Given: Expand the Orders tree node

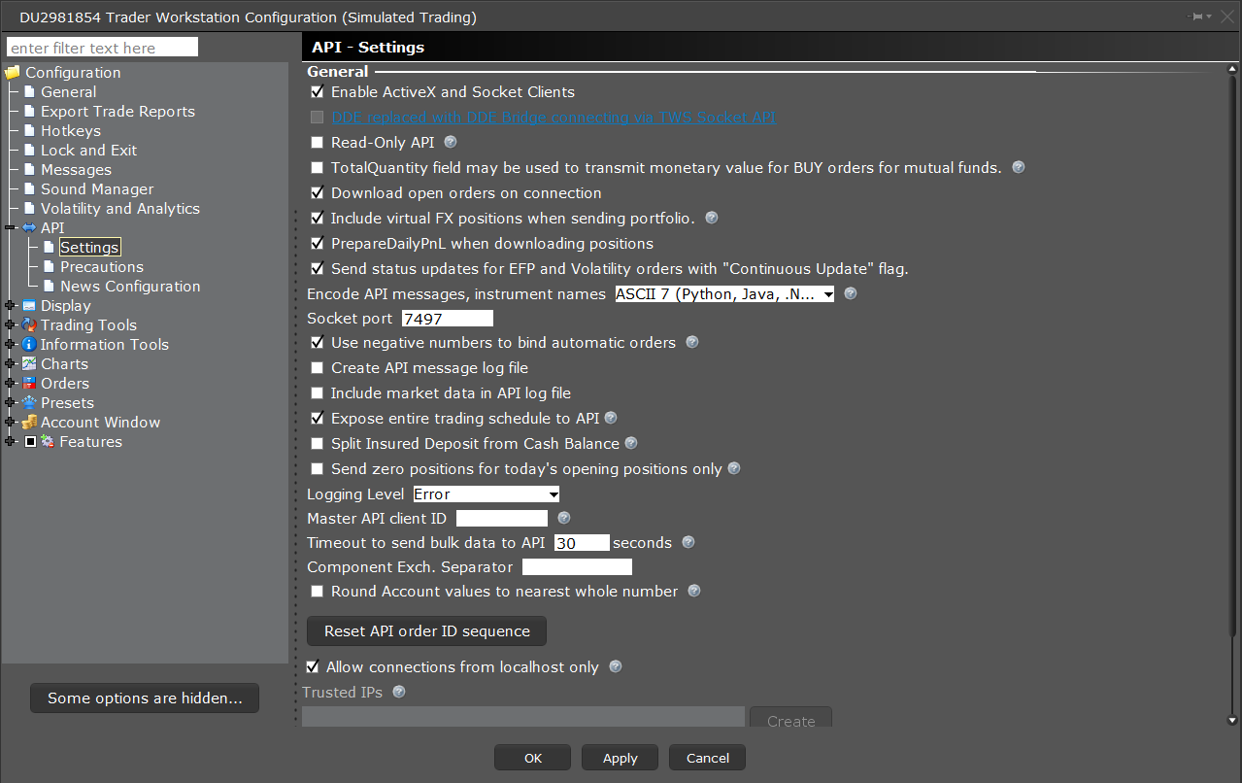Looking at the screenshot, I should (x=10, y=384).
